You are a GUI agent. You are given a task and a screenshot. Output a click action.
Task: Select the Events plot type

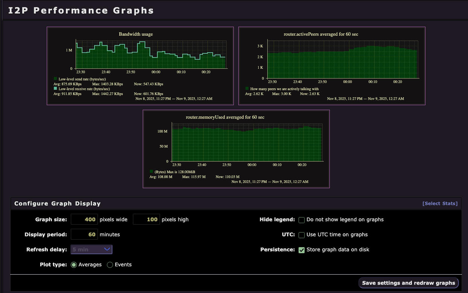[110, 264]
